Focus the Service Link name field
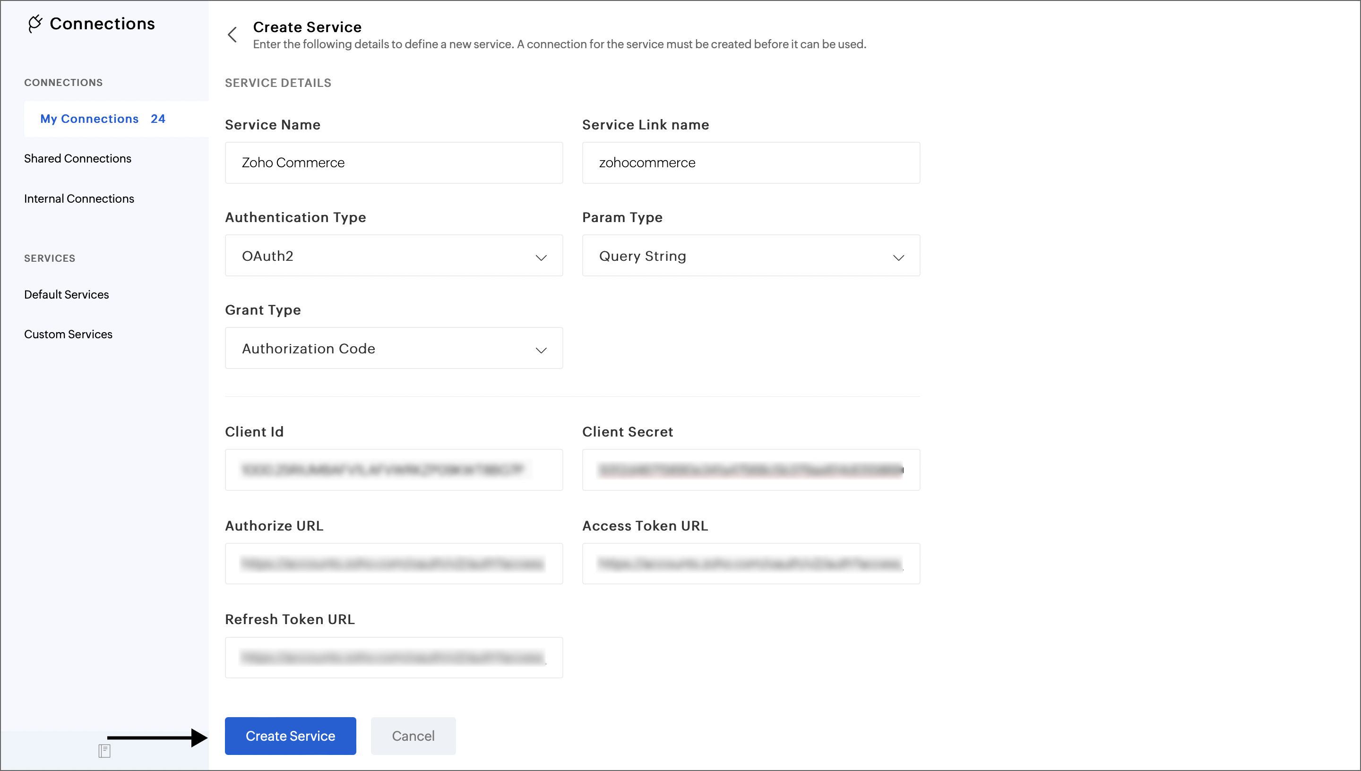1361x771 pixels. 750,163
